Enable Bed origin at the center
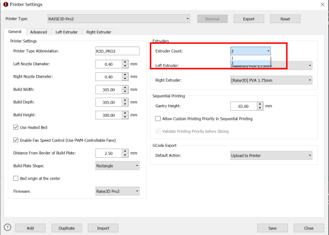 pos(15,178)
